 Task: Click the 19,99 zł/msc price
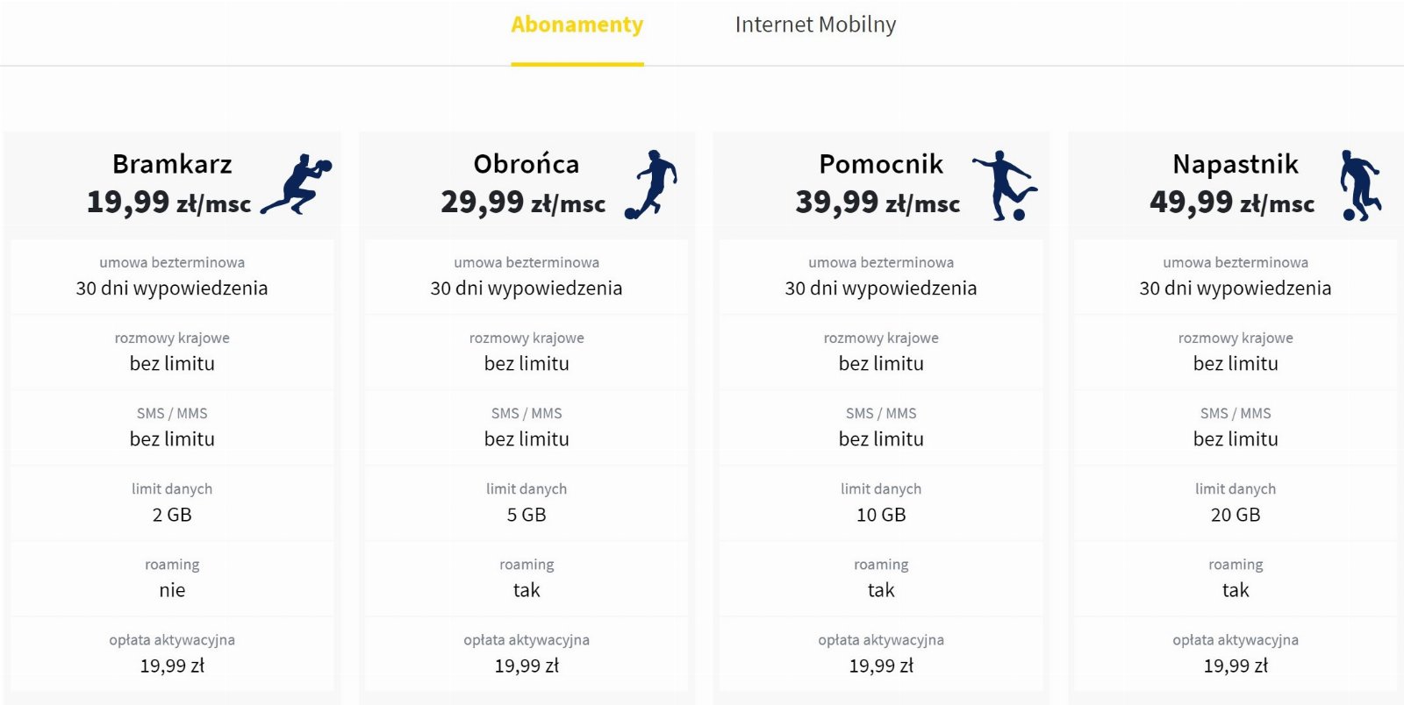coord(168,203)
